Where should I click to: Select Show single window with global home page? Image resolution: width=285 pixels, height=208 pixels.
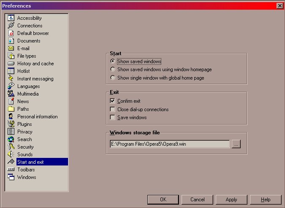(112, 78)
